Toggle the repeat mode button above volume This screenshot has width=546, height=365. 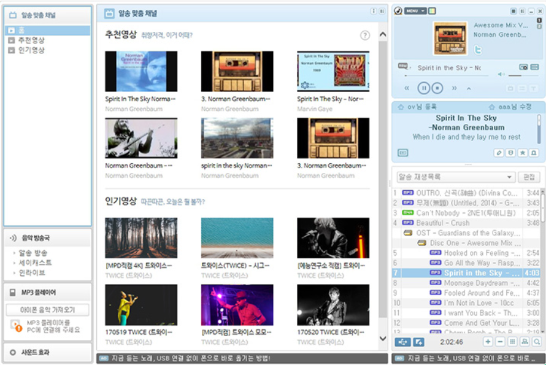point(524,67)
